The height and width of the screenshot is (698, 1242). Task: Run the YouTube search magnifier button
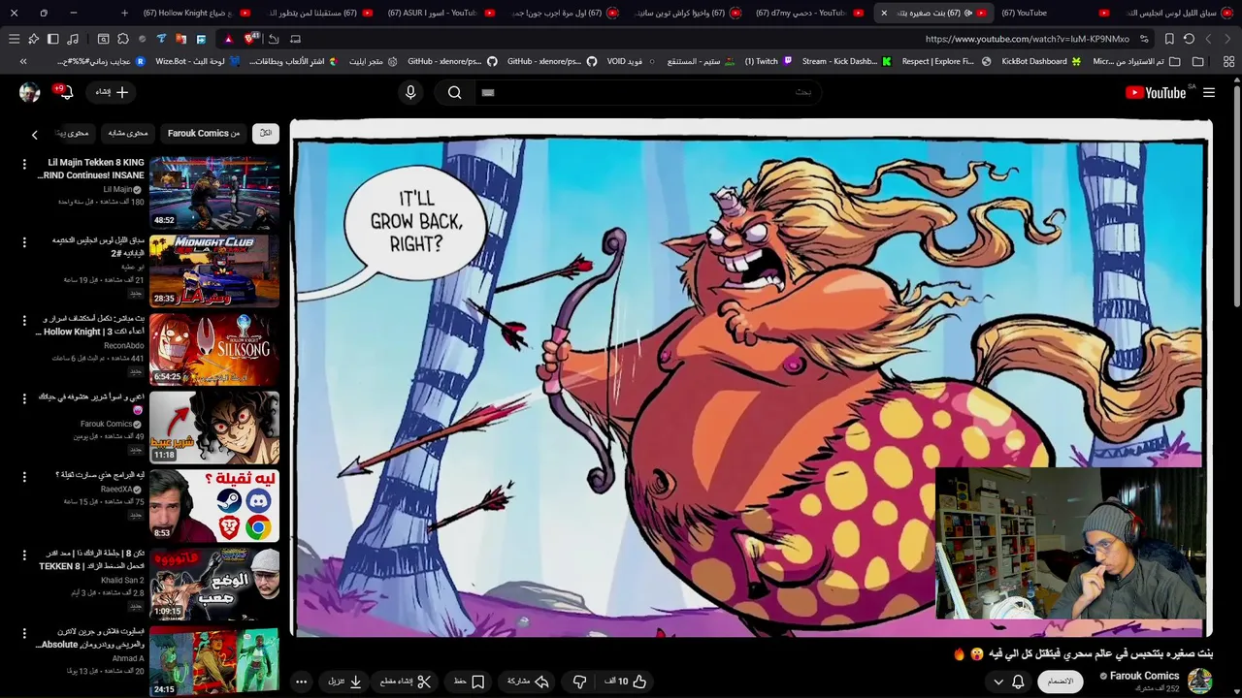pos(454,92)
